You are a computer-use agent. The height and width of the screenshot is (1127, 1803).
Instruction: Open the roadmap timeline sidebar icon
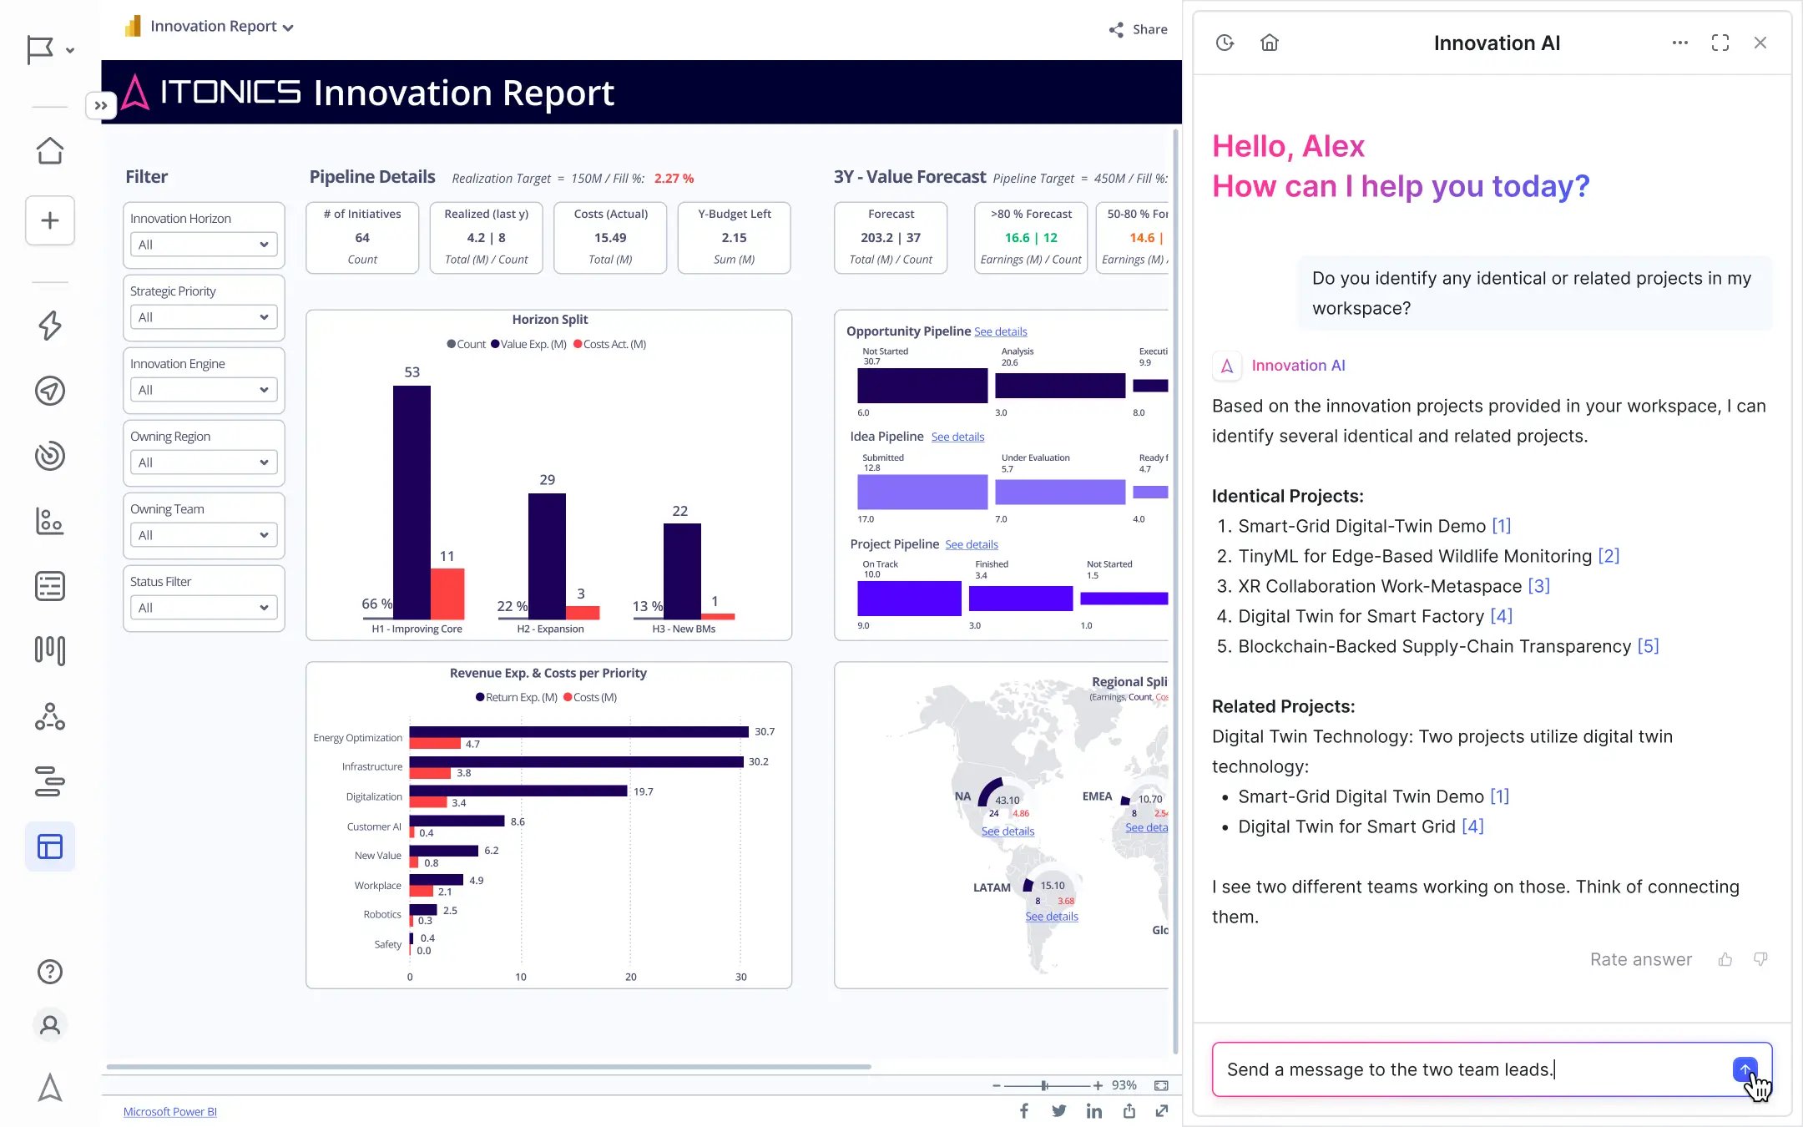50,781
